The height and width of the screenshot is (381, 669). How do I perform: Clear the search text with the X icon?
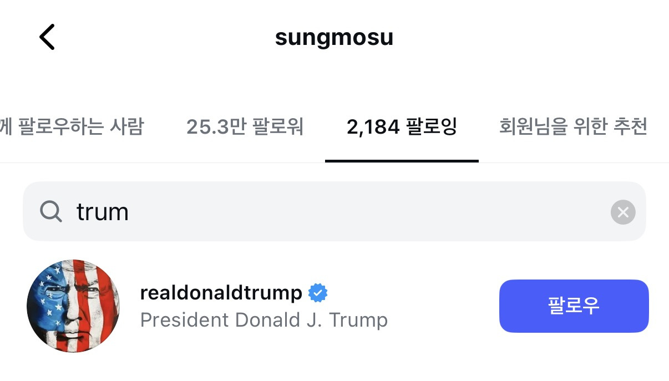[x=622, y=212]
